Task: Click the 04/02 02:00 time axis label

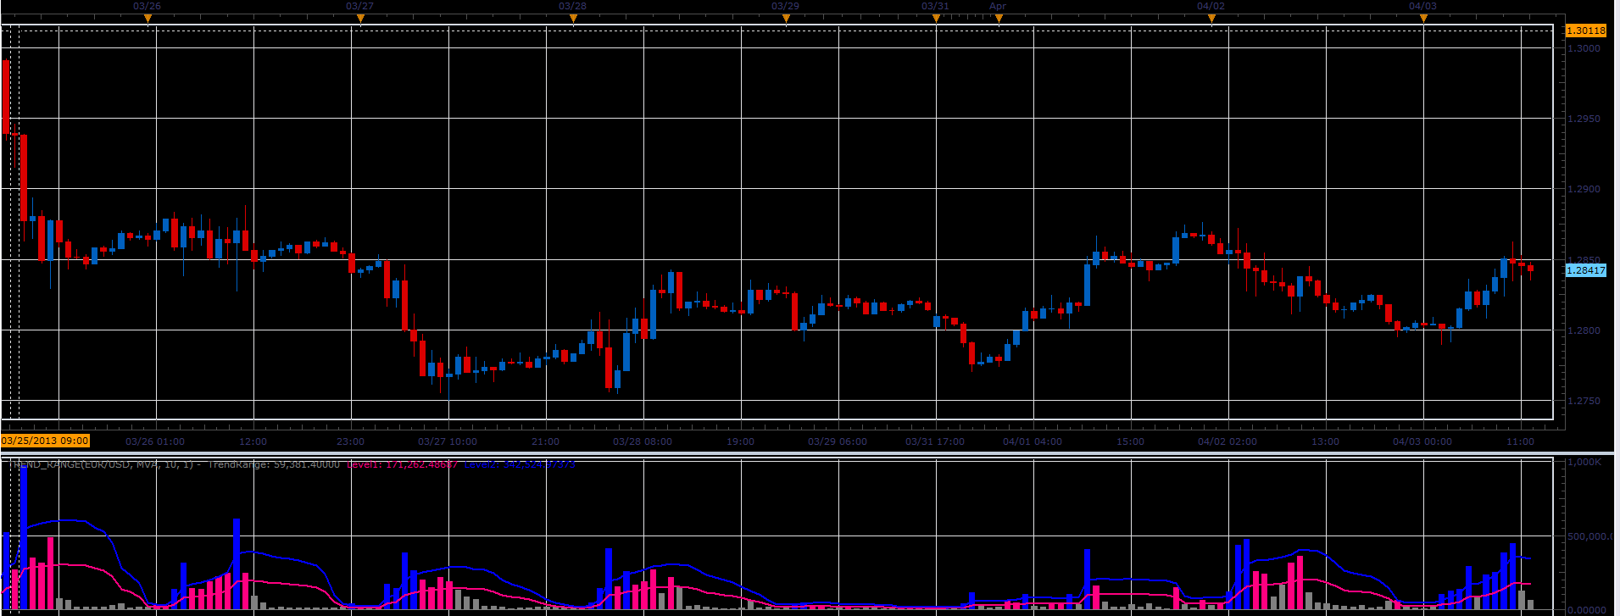Action: click(1228, 441)
